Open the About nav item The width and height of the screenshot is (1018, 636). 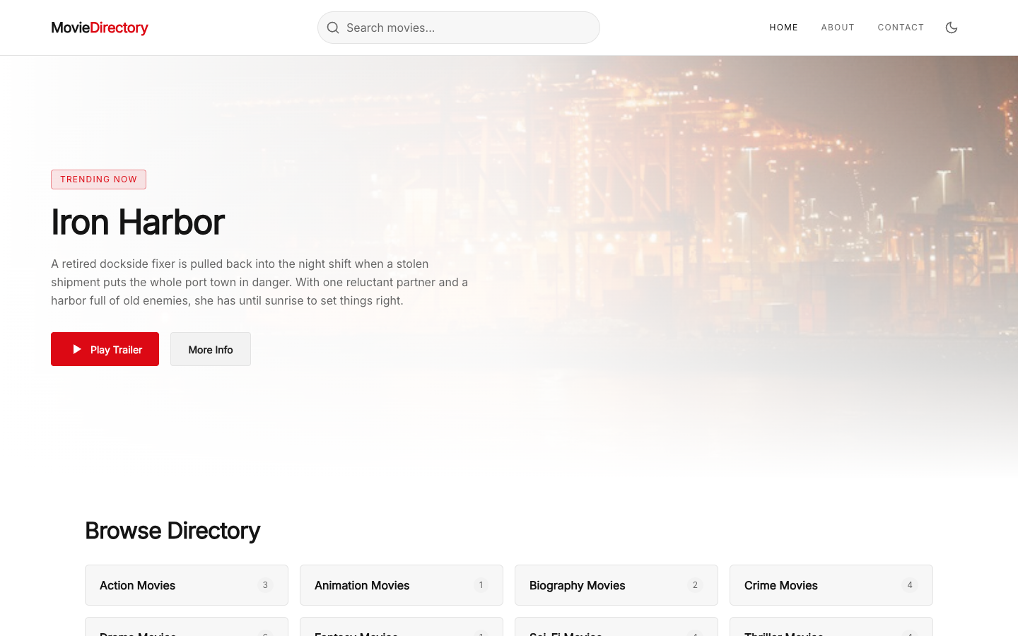click(x=838, y=28)
